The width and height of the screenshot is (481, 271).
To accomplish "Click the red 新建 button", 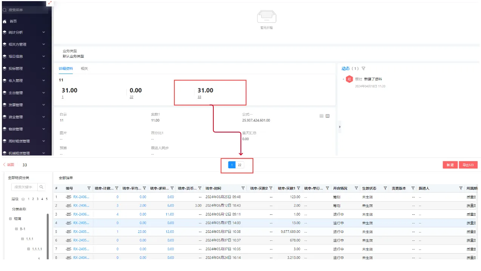I will 450,165.
